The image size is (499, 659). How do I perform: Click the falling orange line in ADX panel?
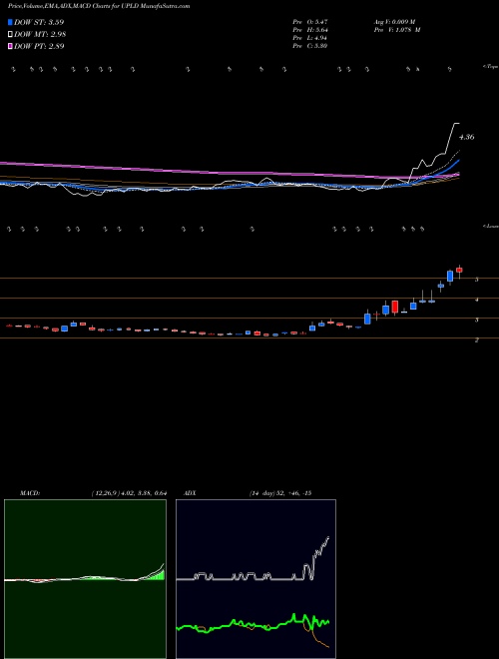(x=321, y=641)
